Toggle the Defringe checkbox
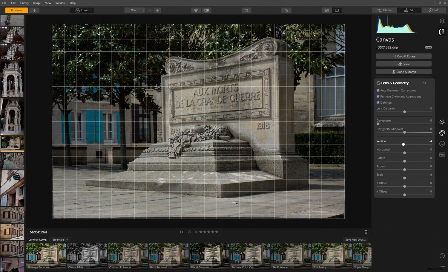448x272 pixels. point(378,102)
